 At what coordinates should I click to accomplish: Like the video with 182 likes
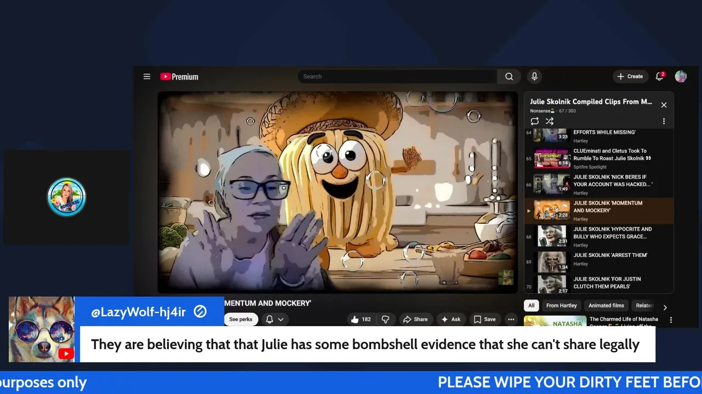360,319
